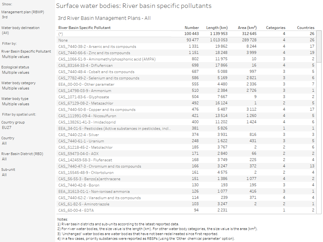Click total Area value 312 645
Viewport: 323px width, 242px height.
[249, 33]
